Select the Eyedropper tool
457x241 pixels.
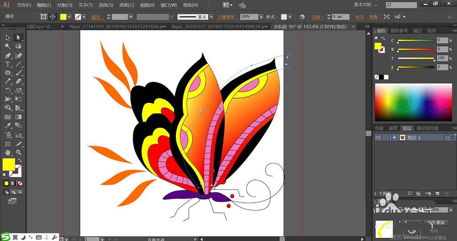click(x=8, y=126)
